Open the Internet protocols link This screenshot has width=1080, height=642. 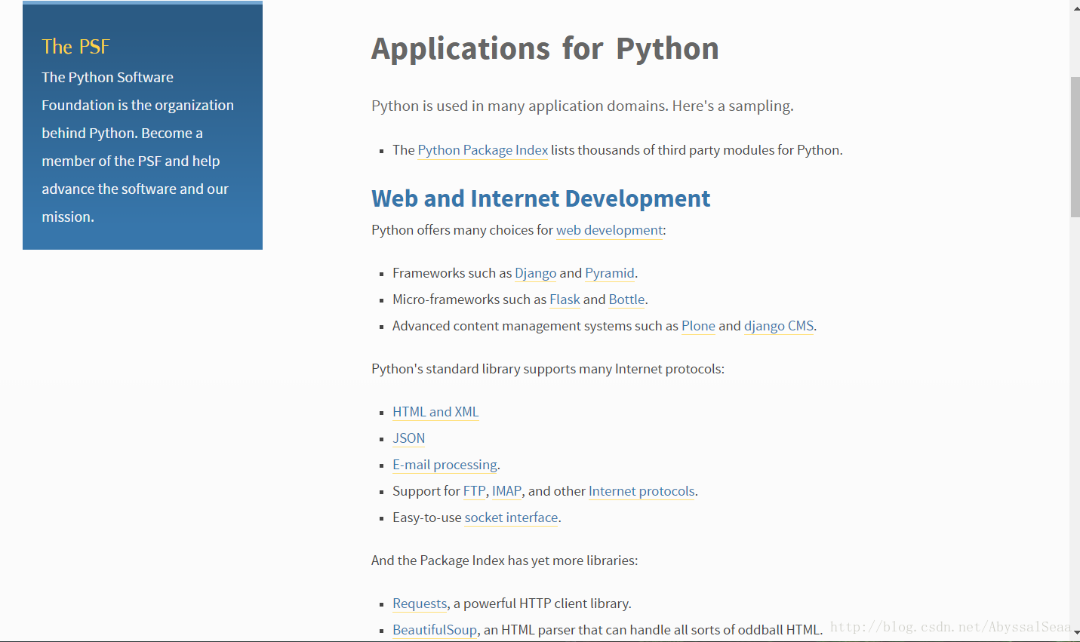pos(642,491)
